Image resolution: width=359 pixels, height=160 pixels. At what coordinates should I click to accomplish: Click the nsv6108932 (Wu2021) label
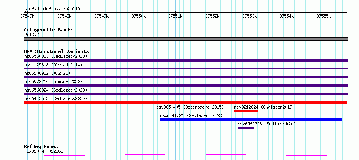pyautogui.click(x=47, y=73)
